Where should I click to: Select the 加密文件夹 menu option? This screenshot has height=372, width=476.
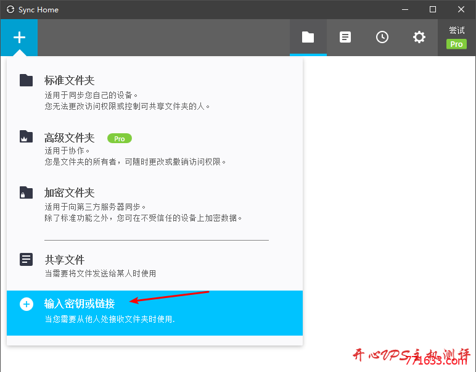tap(69, 193)
